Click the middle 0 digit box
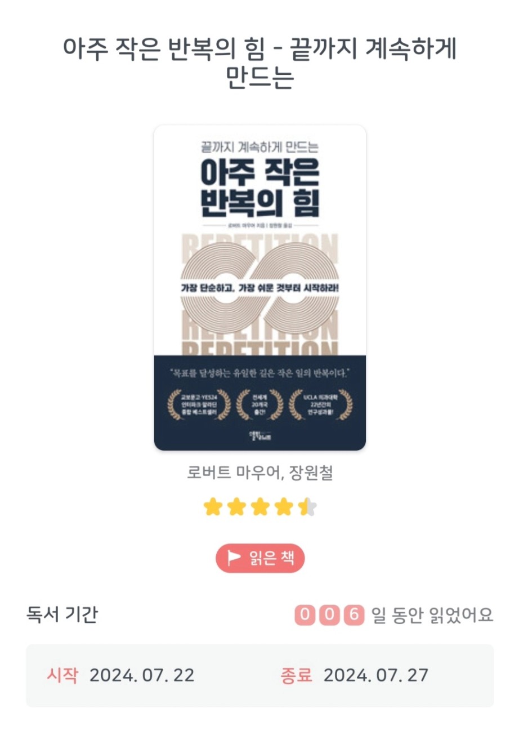This screenshot has width=519, height=731. click(x=329, y=615)
